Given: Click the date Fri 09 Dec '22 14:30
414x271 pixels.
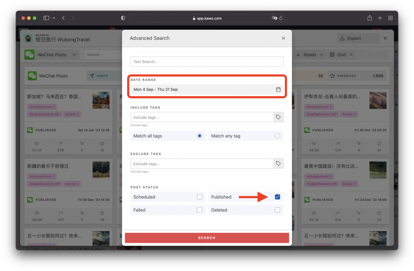Looking at the screenshot, I should tap(94, 200).
